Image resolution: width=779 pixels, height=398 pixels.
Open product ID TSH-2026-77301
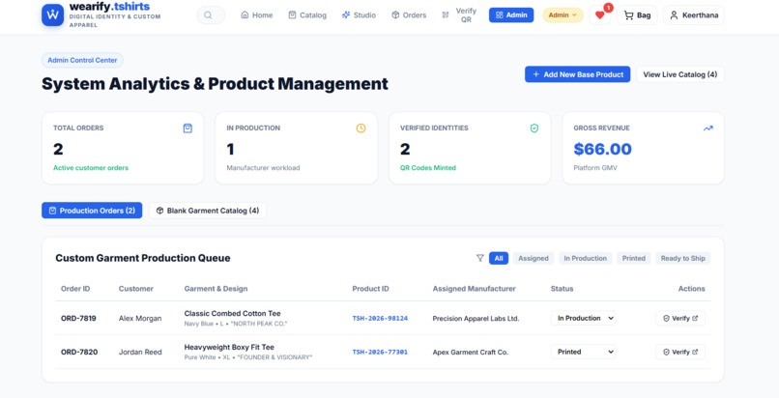pyautogui.click(x=380, y=352)
